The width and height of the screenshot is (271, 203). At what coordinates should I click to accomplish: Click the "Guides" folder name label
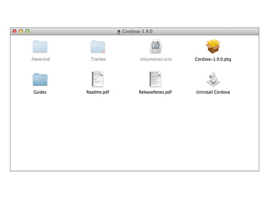click(40, 92)
